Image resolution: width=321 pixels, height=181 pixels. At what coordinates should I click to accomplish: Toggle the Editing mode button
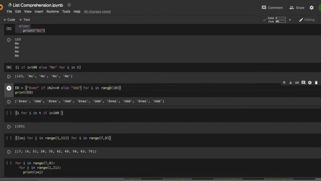pyautogui.click(x=306, y=20)
